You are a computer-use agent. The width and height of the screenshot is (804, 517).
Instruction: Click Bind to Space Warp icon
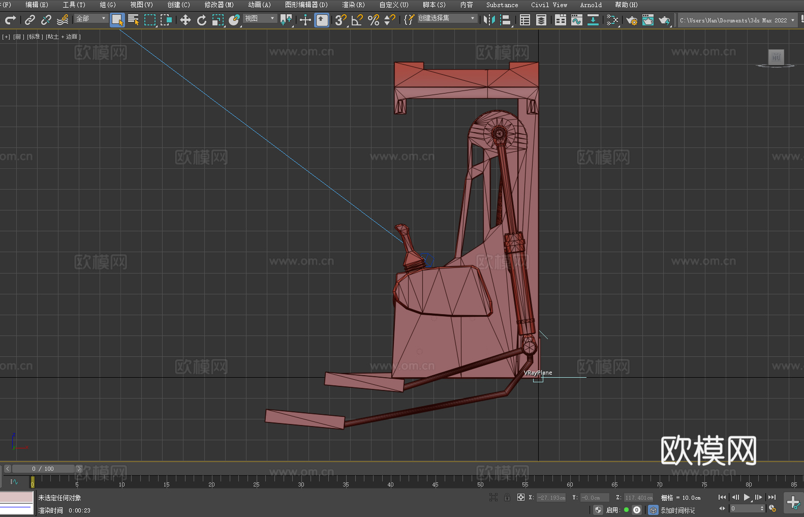tap(63, 20)
